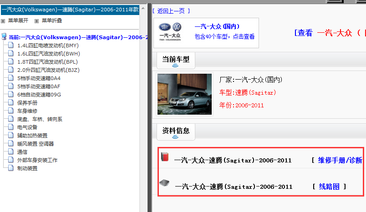Click 包含40个车型，点击查看 link
This screenshot has height=212, width=366.
tap(224, 36)
